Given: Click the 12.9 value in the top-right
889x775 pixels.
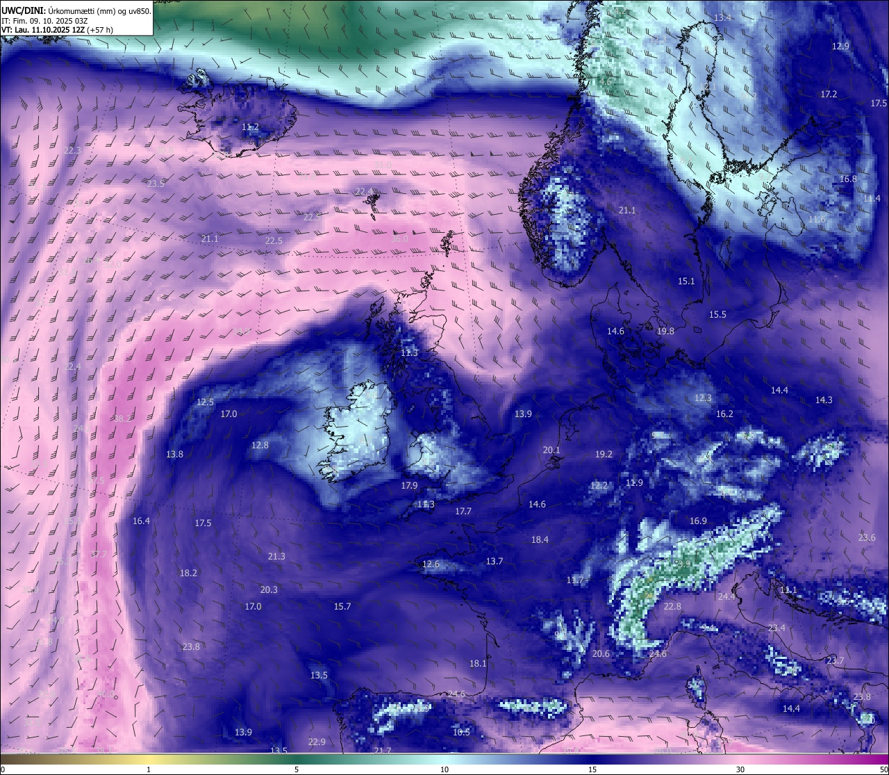Looking at the screenshot, I should pyautogui.click(x=840, y=46).
